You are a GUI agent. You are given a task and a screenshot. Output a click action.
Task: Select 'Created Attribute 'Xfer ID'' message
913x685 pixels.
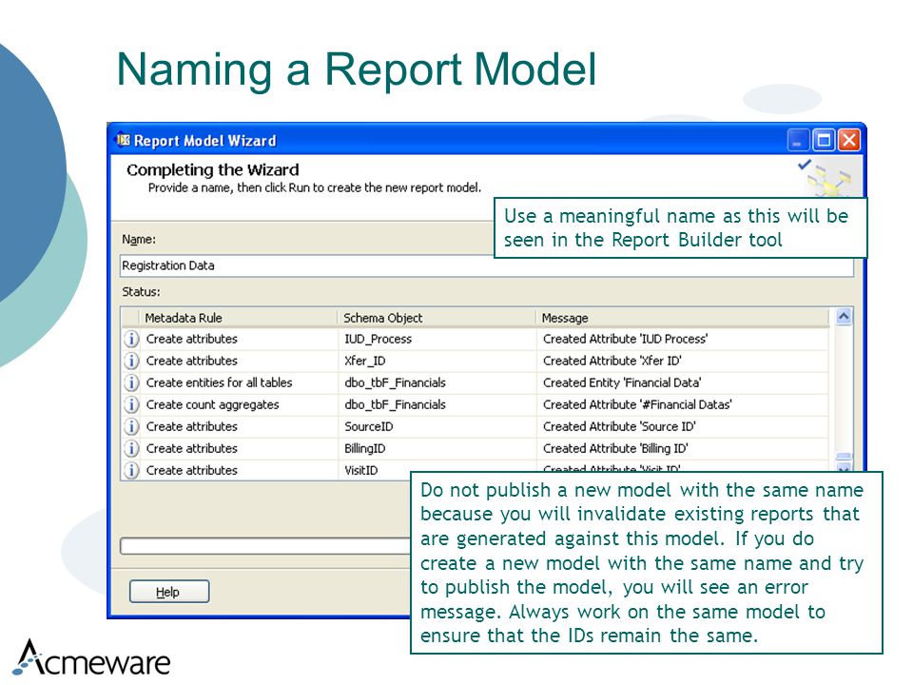[x=612, y=362]
